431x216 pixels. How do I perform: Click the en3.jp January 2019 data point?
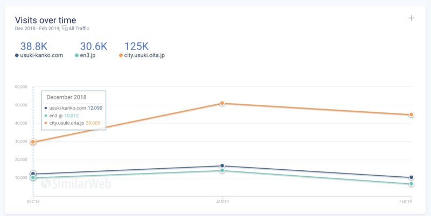(x=222, y=171)
